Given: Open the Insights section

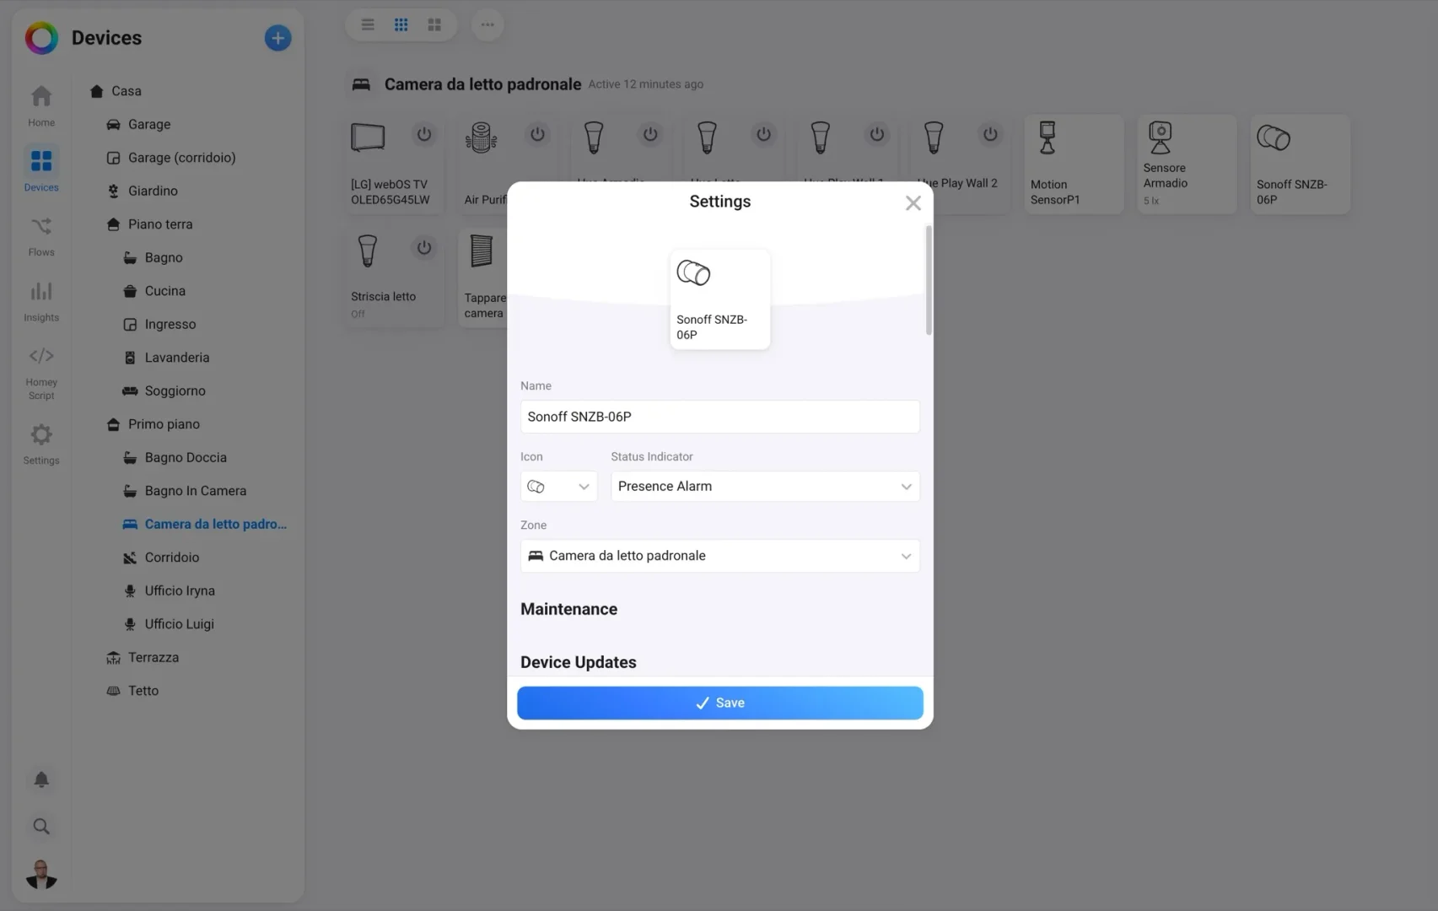Looking at the screenshot, I should coord(41,301).
